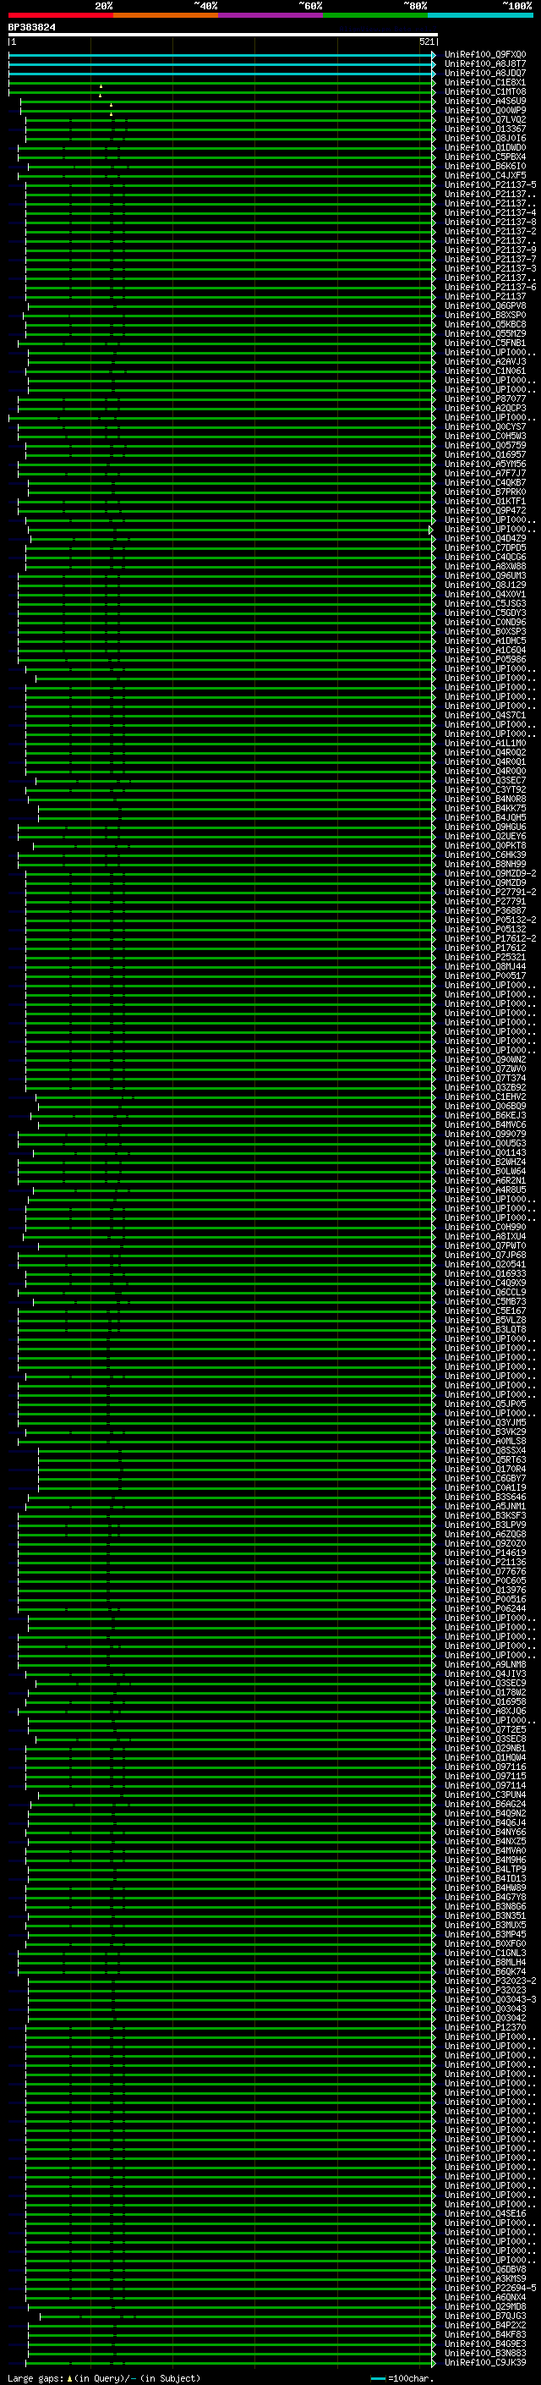541x2385 pixels.
Task: Click the UniRef100_Q8J0I6 subject label
Action: 484,138
